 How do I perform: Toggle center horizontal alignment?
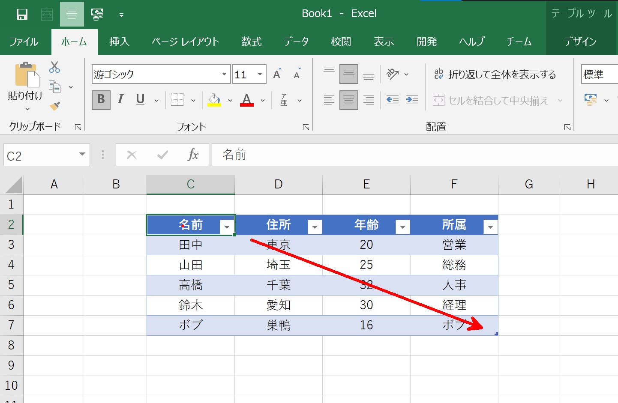click(x=349, y=100)
